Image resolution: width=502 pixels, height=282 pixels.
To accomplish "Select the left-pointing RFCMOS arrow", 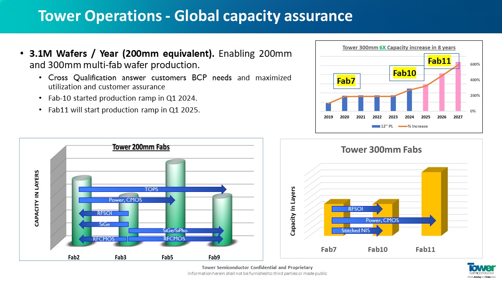I will (x=103, y=239).
